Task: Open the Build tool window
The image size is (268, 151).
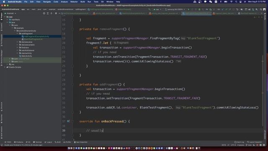Action: click(58, 142)
